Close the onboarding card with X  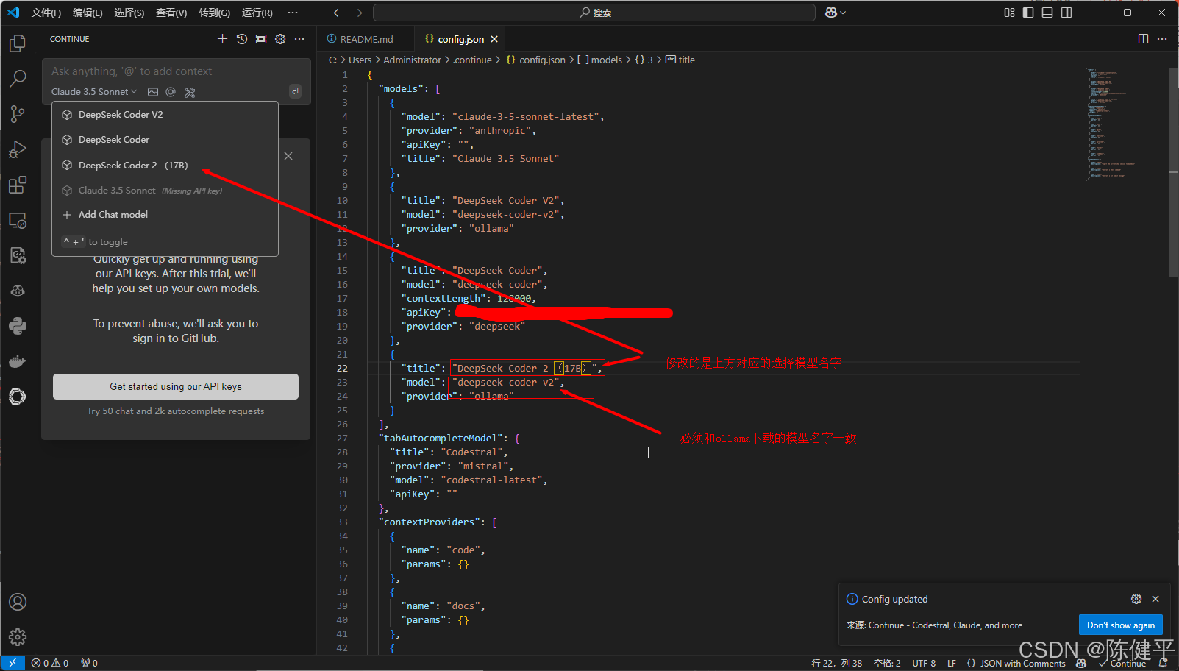[288, 156]
